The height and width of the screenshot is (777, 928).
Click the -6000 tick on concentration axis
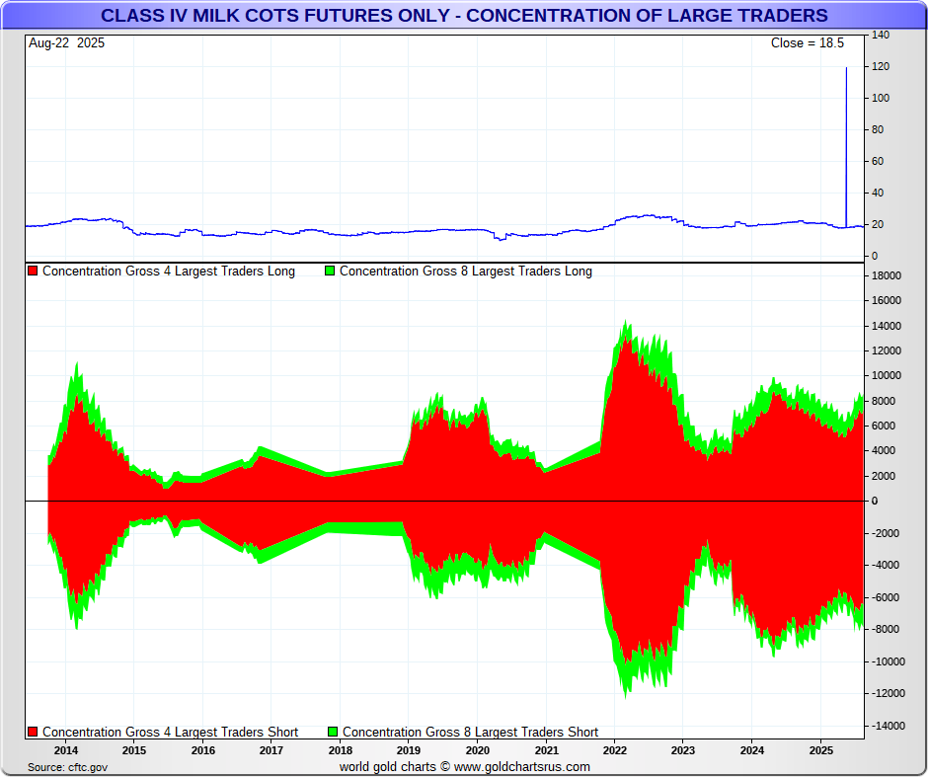tap(885, 597)
